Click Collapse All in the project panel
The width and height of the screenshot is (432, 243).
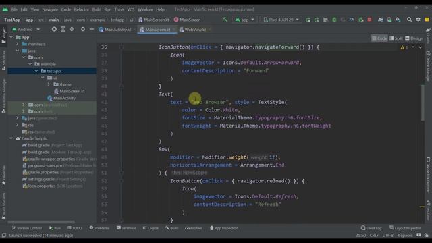(x=72, y=29)
